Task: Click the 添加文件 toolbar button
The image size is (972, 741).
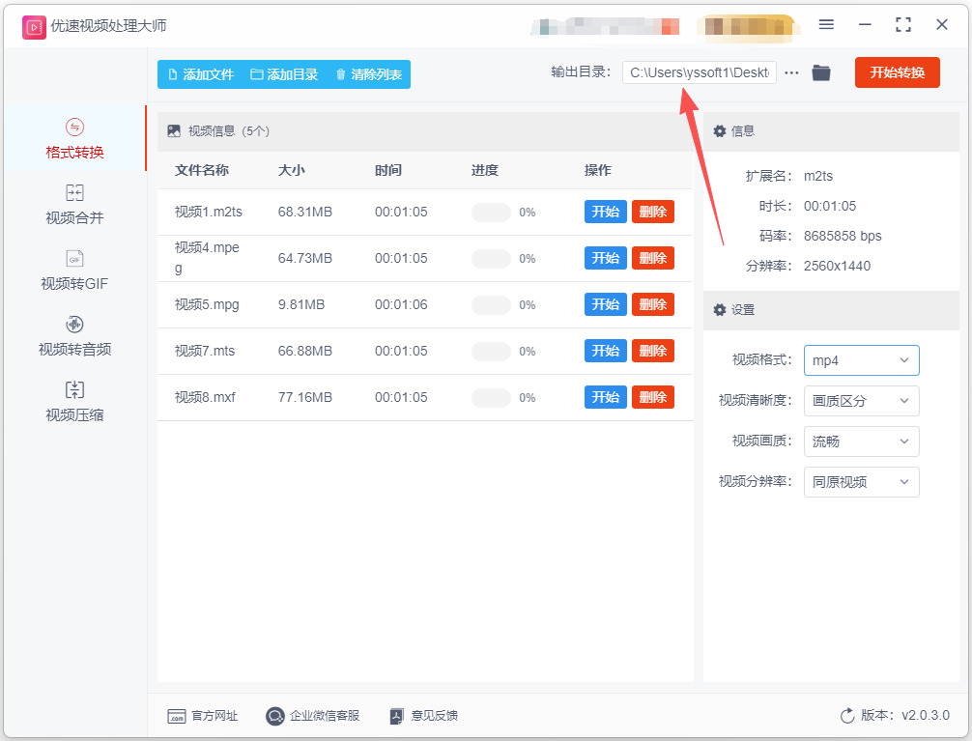Action: (201, 74)
